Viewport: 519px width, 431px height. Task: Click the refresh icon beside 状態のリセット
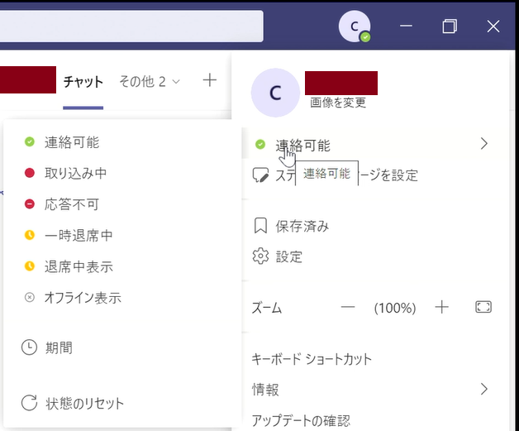pos(30,403)
